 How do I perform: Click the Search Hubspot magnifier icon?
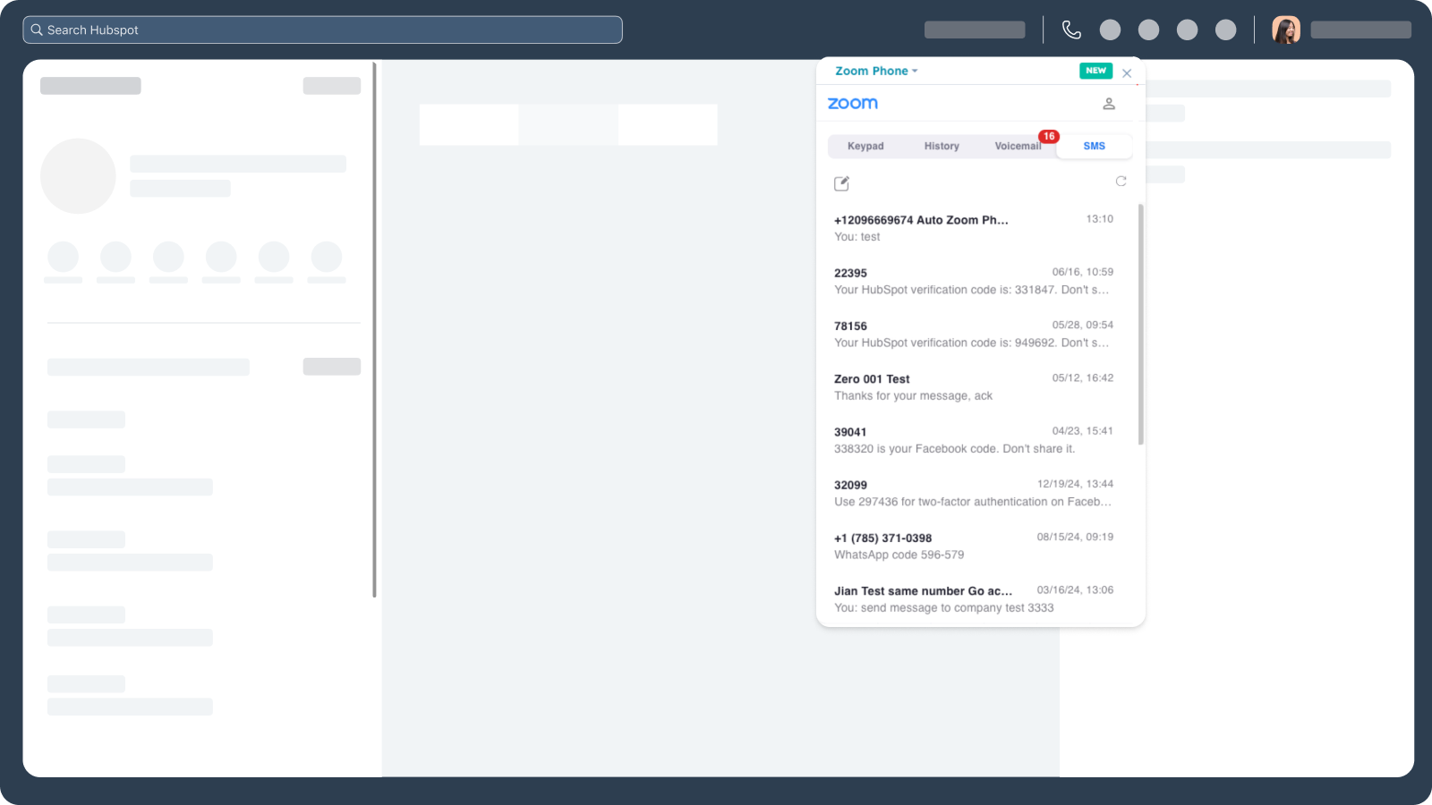(37, 30)
